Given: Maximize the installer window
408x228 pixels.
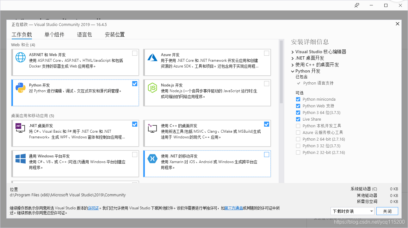Looking at the screenshot, I should pos(386,5).
